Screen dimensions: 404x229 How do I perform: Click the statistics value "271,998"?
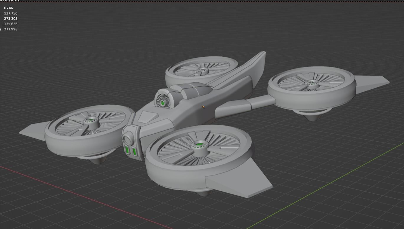(11, 29)
